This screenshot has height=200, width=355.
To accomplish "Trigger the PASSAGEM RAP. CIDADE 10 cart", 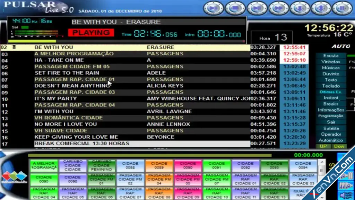I will (216, 193).
